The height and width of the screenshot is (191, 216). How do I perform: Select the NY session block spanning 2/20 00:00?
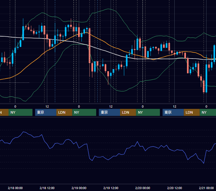(148, 112)
